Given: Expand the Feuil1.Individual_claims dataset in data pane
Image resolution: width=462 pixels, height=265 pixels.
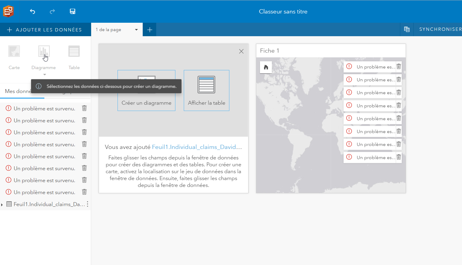Looking at the screenshot, I should point(2,205).
